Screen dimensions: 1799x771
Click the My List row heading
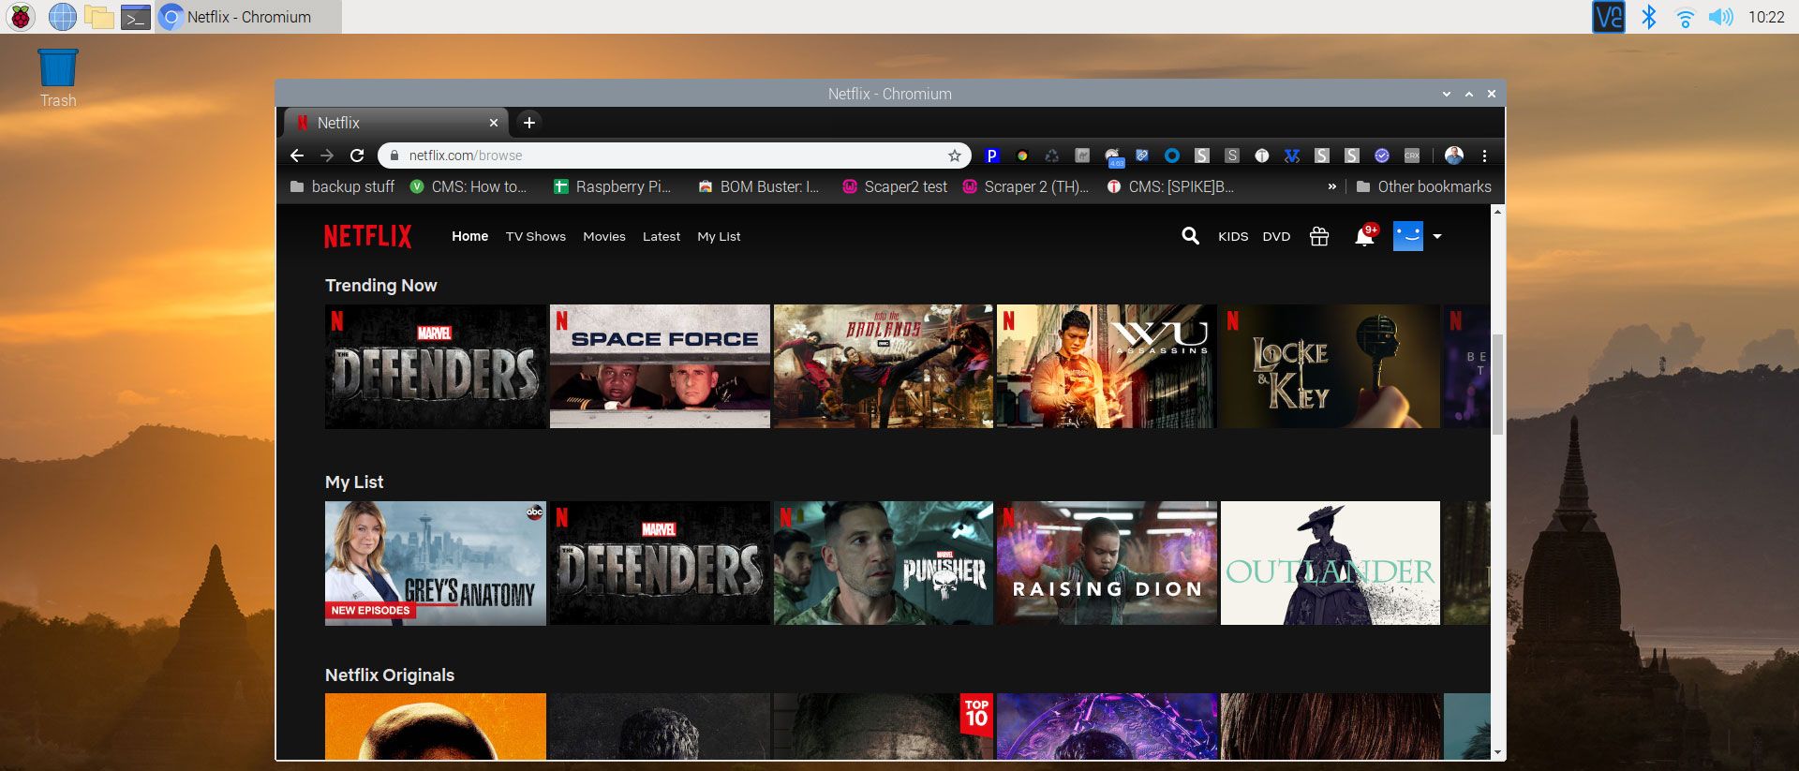[x=354, y=482]
